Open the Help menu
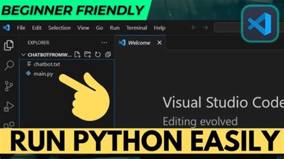Screen dimensions: 284x159 [x=159, y=28]
